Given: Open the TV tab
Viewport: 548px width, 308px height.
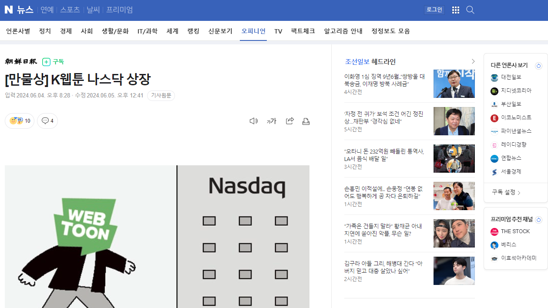Looking at the screenshot, I should pos(278,31).
